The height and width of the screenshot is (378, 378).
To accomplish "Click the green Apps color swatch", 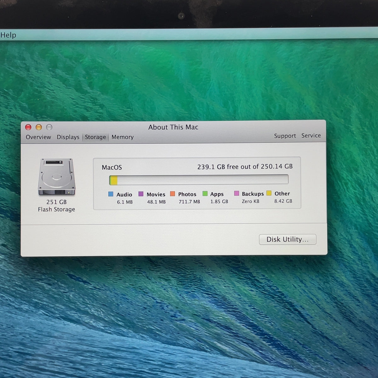I will 205,193.
